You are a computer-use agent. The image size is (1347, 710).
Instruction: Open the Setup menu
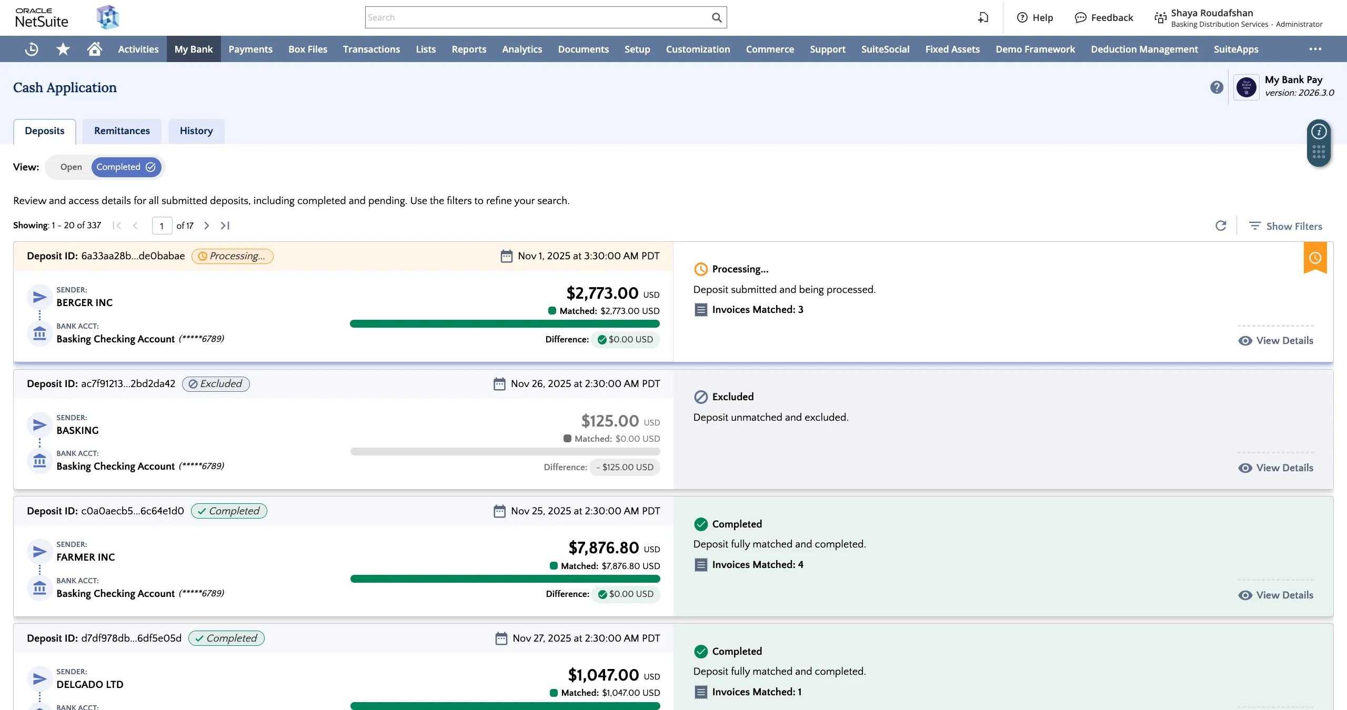point(637,49)
